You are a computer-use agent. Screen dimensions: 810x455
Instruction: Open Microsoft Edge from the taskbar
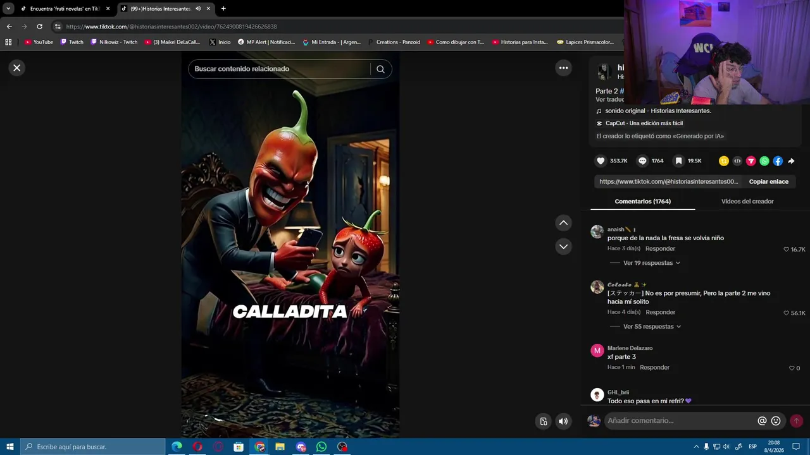(x=177, y=447)
